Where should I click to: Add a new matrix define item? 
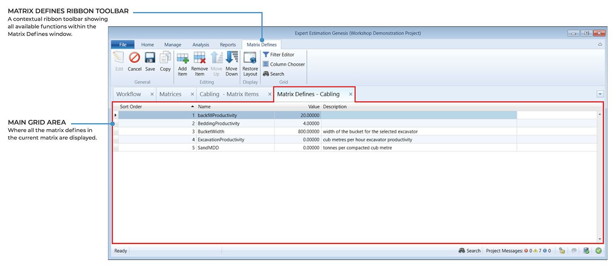pos(182,64)
